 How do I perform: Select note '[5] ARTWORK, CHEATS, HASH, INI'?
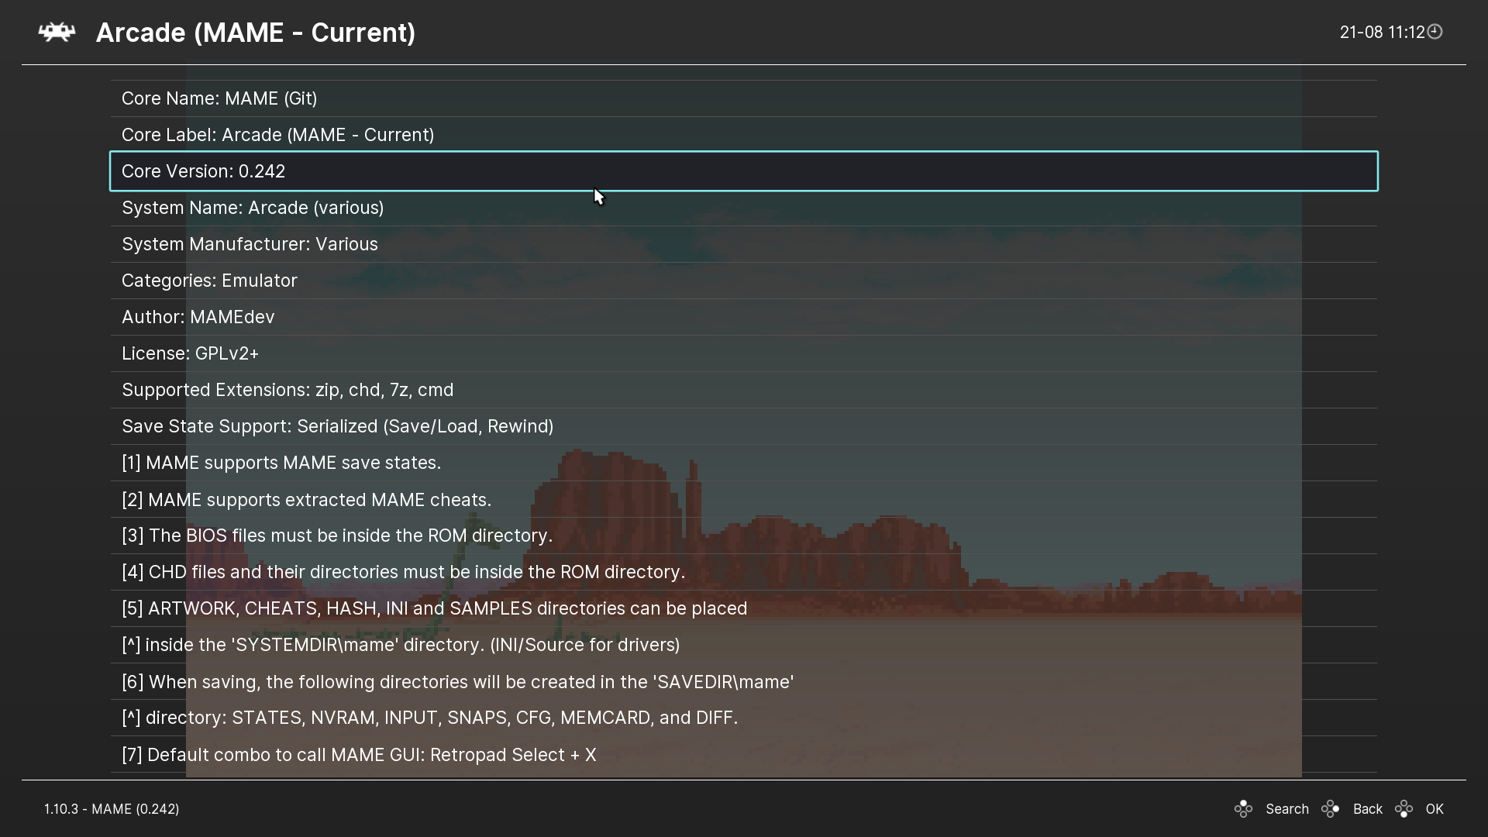tap(744, 608)
